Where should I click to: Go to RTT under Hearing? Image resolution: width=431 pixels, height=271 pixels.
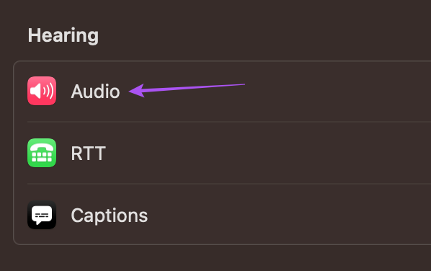click(223, 153)
